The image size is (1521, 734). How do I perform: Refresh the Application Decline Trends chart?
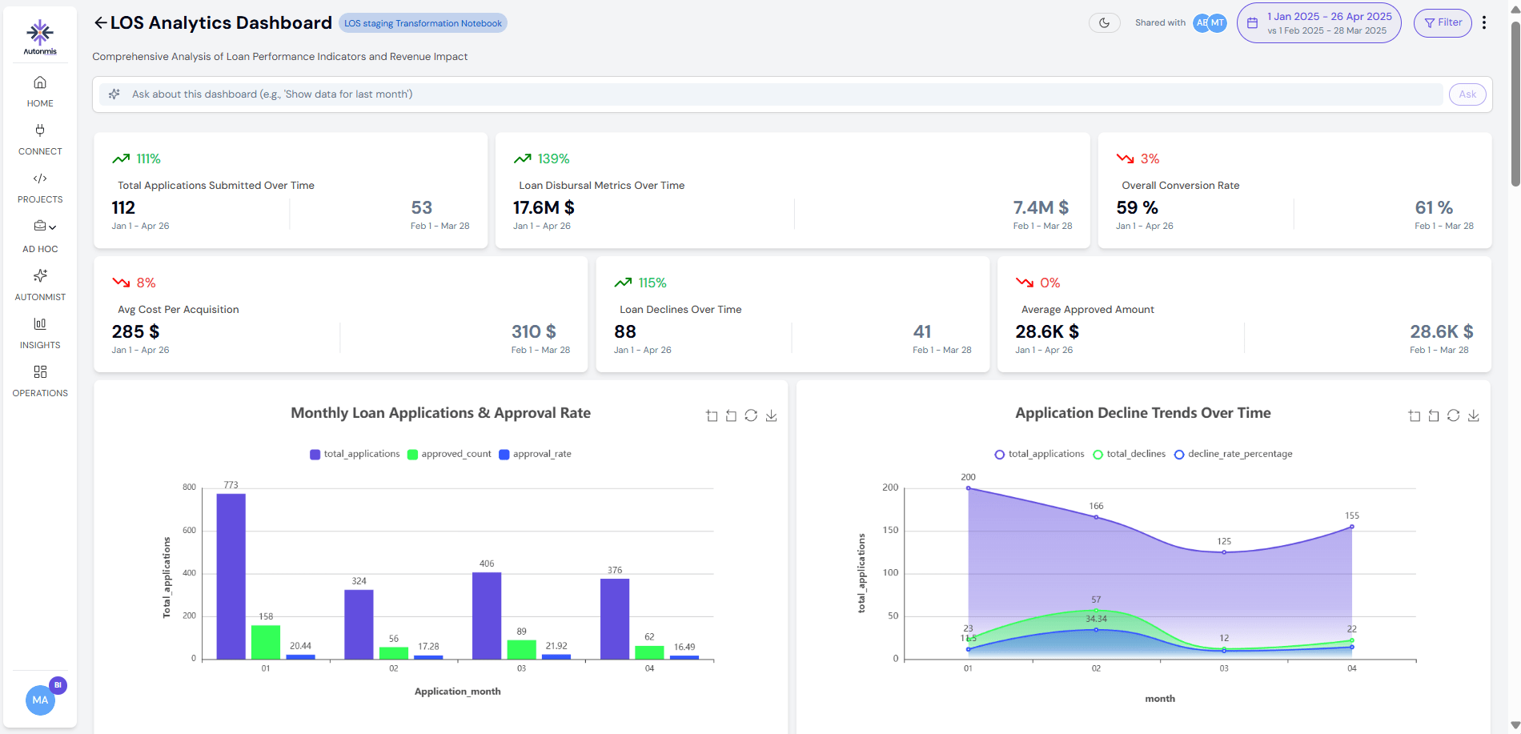[1453, 415]
